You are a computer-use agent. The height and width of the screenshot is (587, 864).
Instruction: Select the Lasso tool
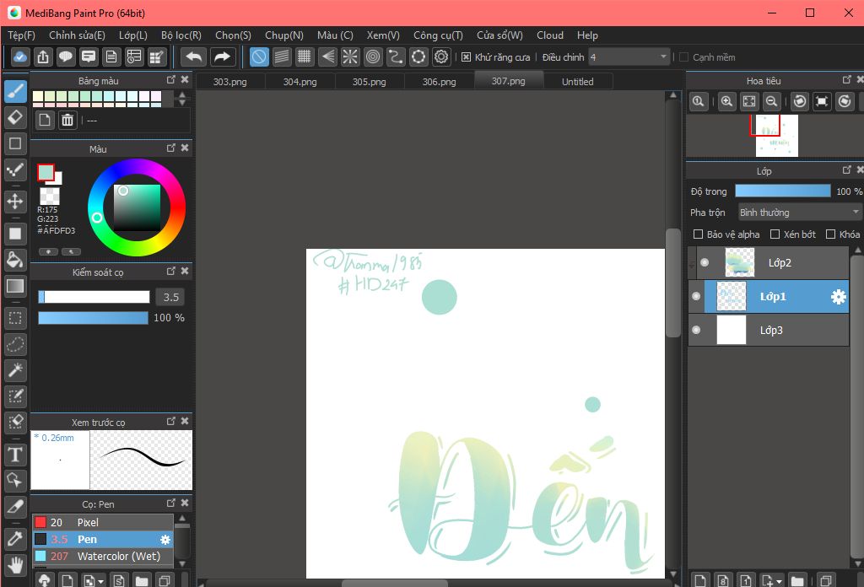click(x=15, y=344)
